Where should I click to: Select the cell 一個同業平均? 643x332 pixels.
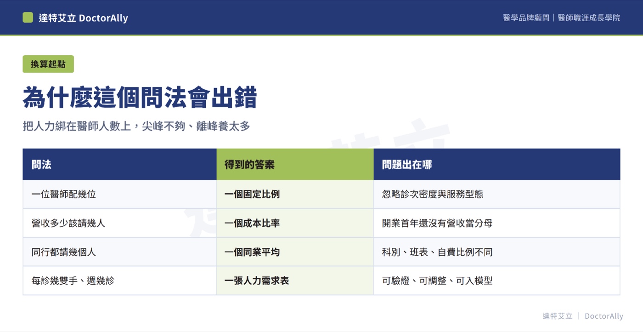point(295,252)
